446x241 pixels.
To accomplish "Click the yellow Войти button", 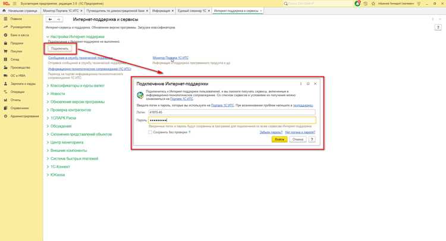I will tap(279, 139).
